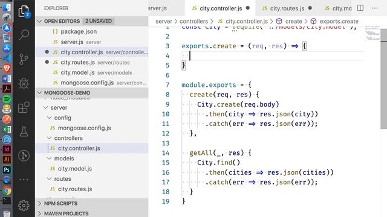Open the Run and Debug view
Image resolution: width=387 pixels, height=217 pixels.
(x=24, y=83)
